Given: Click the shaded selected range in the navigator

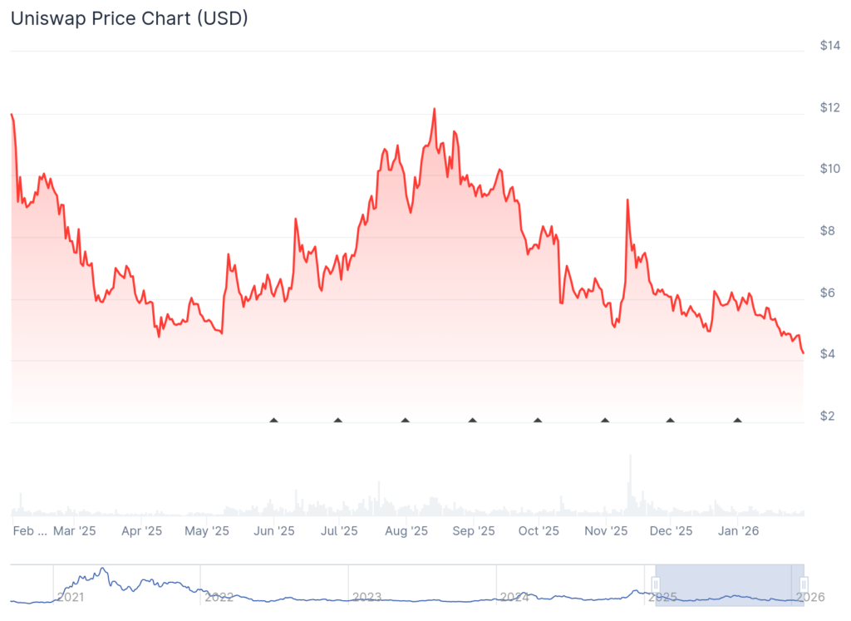Looking at the screenshot, I should 730,584.
